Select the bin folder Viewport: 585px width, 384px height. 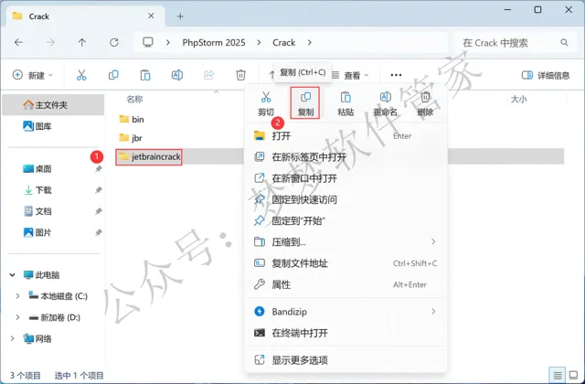click(x=132, y=120)
